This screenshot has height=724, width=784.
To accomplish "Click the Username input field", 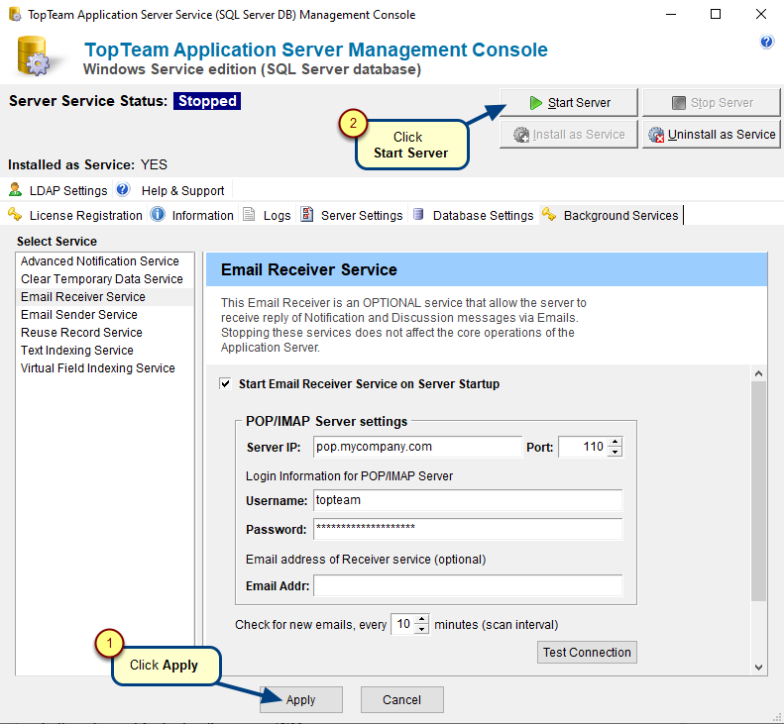I will (x=468, y=500).
